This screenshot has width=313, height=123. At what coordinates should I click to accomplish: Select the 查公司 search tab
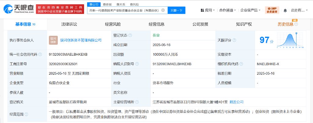coord(94,4)
